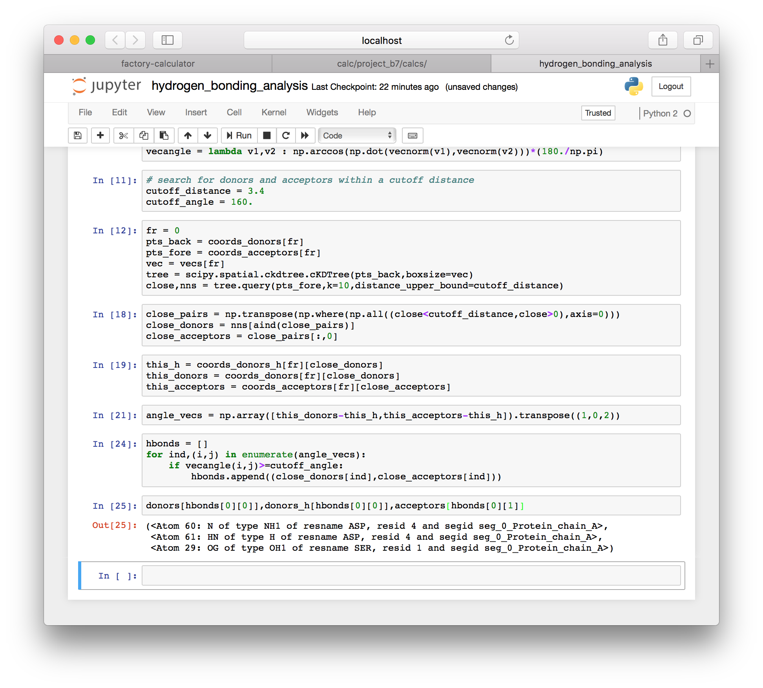
Task: Open the File menu
Action: pyautogui.click(x=85, y=113)
